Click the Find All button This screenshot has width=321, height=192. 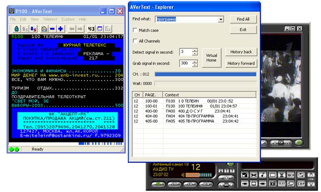[x=243, y=19]
